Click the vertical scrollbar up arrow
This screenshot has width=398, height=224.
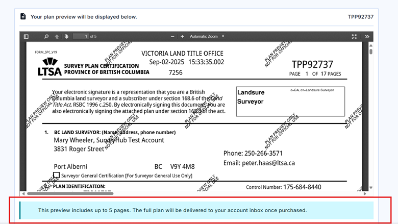(370, 45)
